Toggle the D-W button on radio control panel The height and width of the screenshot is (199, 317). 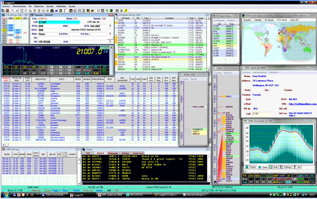(96, 73)
